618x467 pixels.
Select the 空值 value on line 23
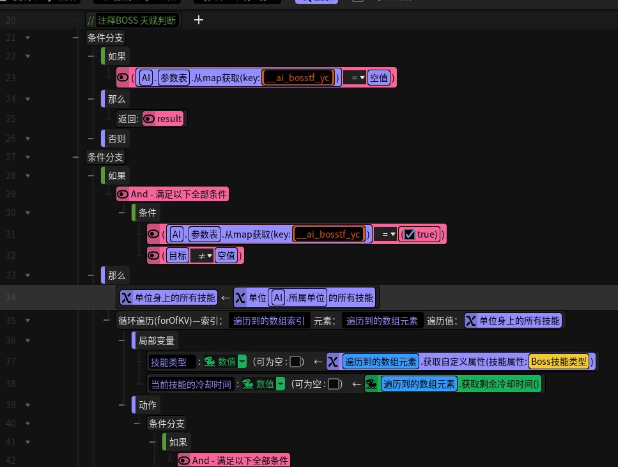pyautogui.click(x=379, y=78)
